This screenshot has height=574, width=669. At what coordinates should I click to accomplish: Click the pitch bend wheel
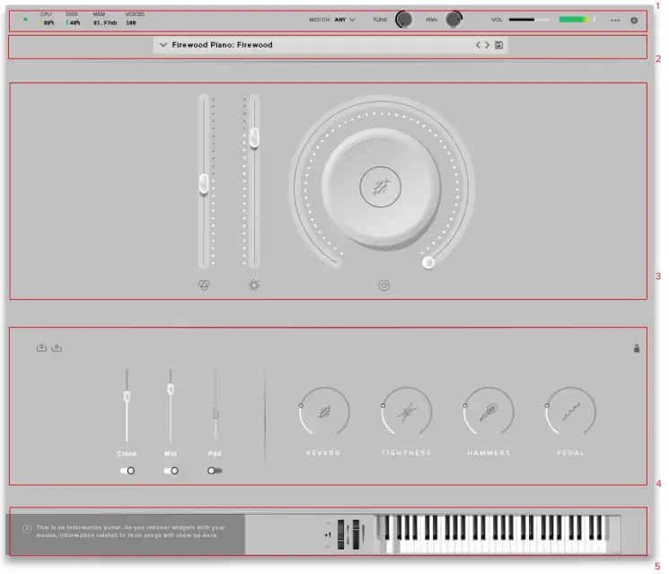341,534
